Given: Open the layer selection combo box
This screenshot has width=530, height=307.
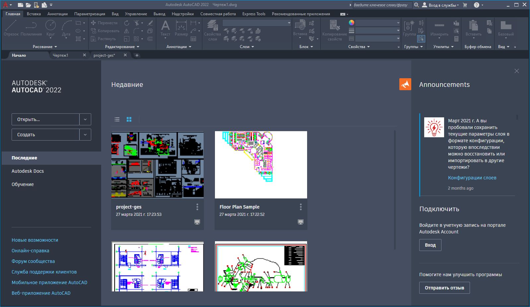Looking at the screenshot, I should coord(256,23).
